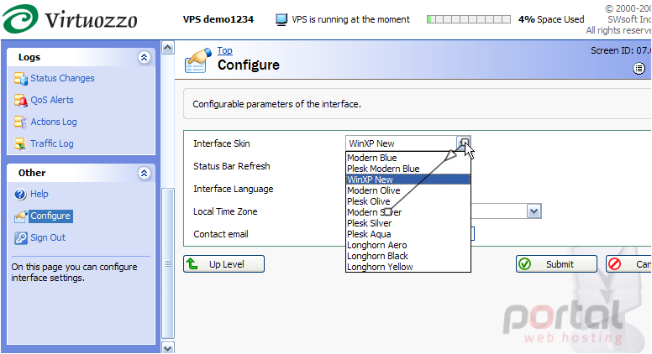Click the Configure sidebar icon
652x354 pixels.
pyautogui.click(x=20, y=216)
